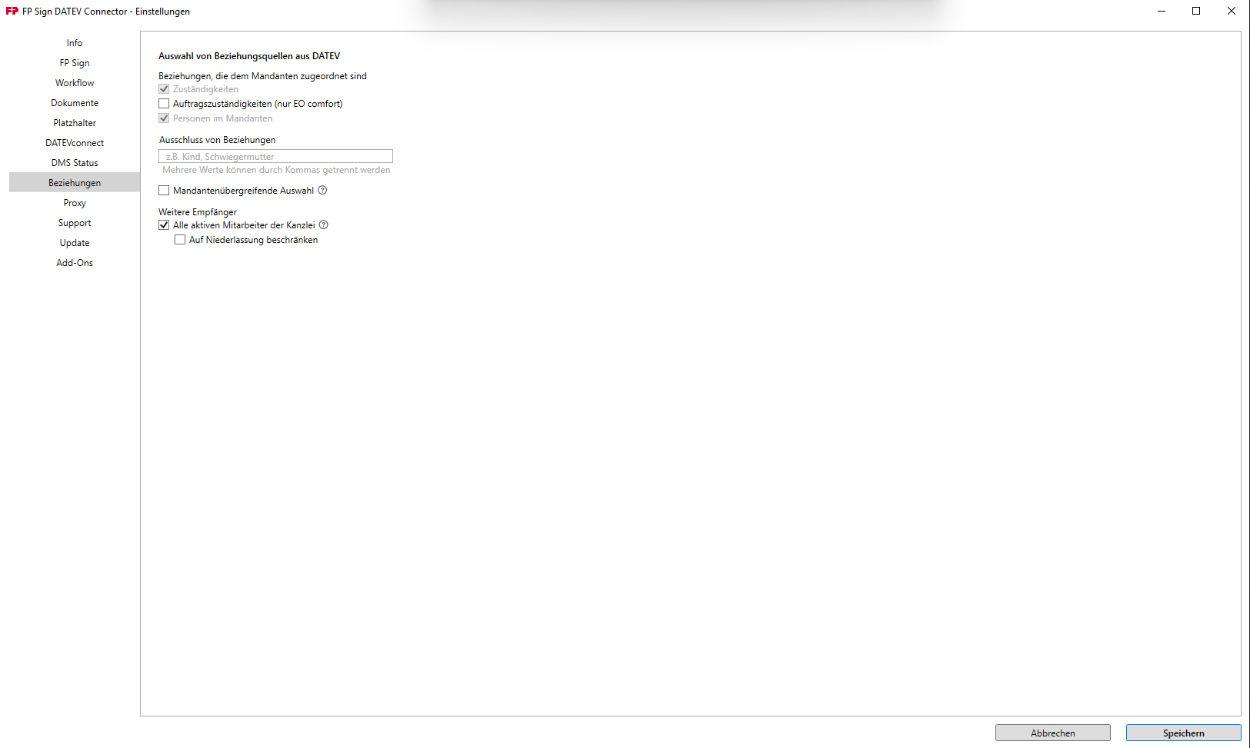Click the 'Weitere Empfänger' label
The image size is (1250, 748).
click(x=198, y=212)
